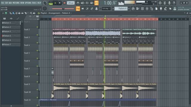Image resolution: width=191 pixels, height=107 pixels.
Task: Select the Slice tool in Playlist toolbar
Action: (25, 13)
